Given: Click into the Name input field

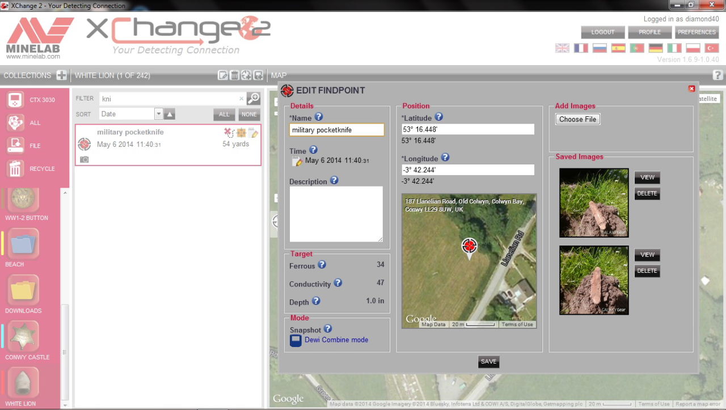Looking at the screenshot, I should (x=337, y=130).
